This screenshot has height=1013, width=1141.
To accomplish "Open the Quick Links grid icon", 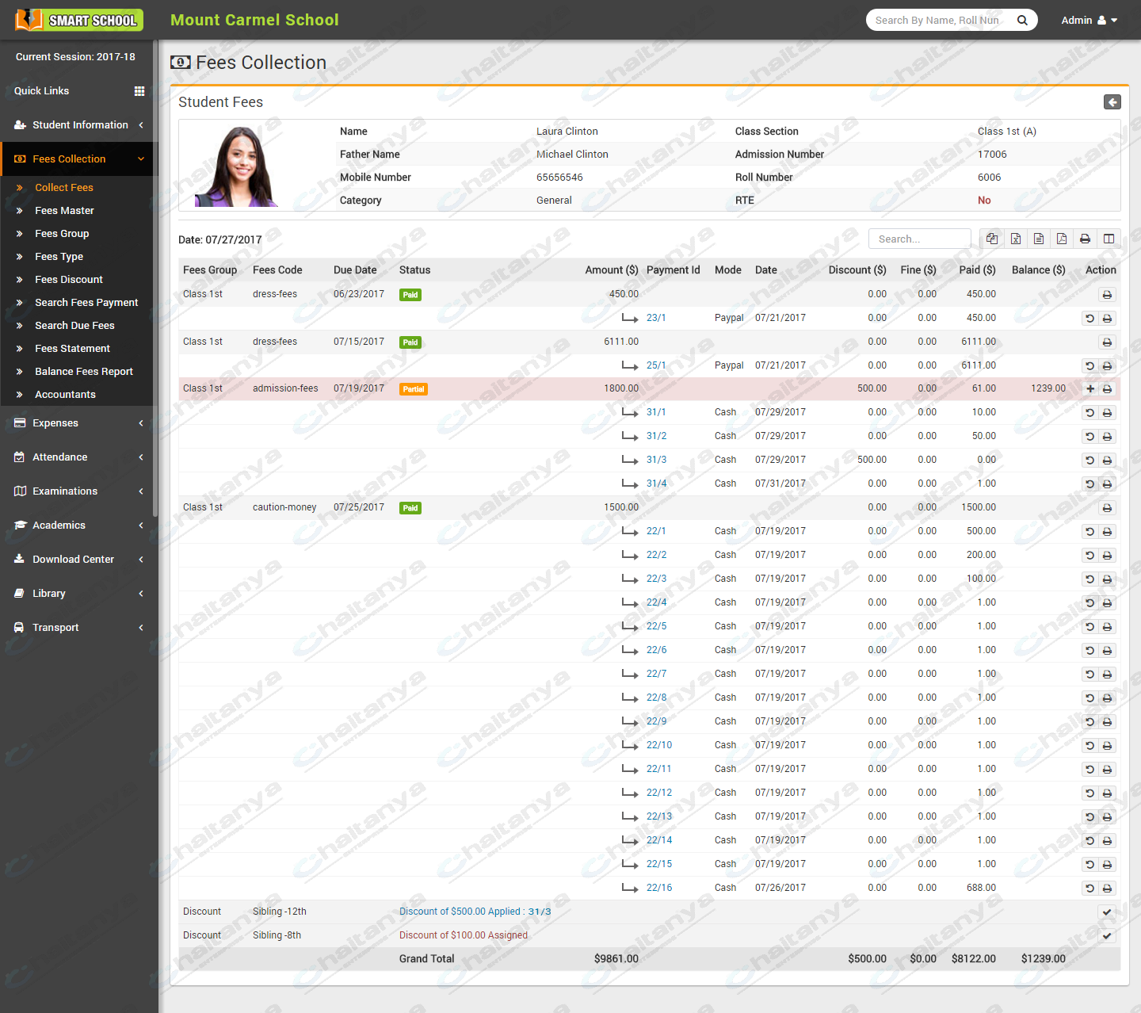I will [139, 91].
